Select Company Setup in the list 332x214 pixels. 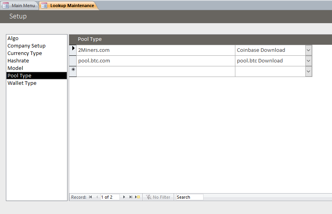[x=37, y=46]
